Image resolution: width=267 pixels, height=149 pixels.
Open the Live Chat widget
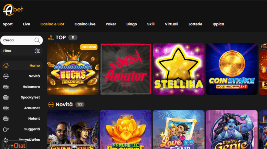15,145
